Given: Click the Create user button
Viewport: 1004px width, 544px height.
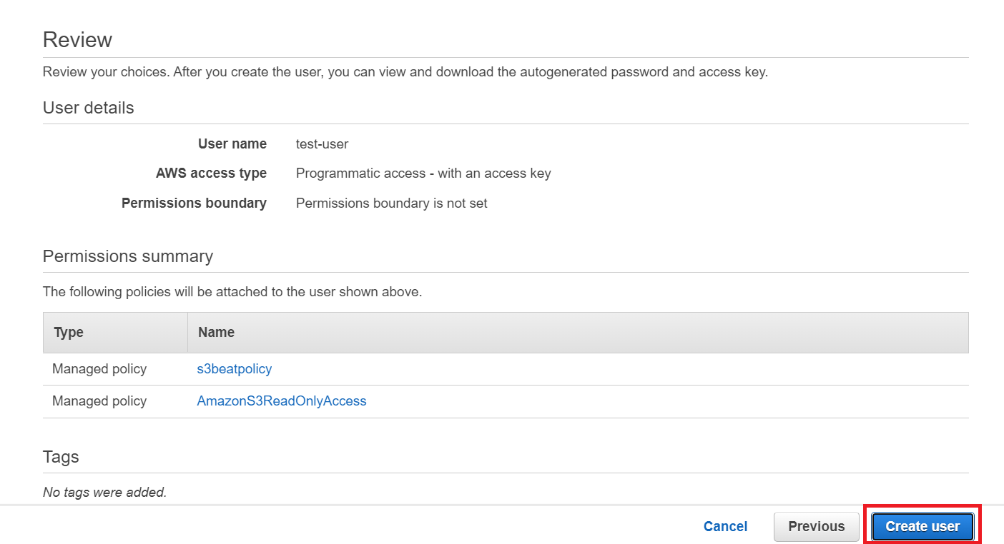Looking at the screenshot, I should [x=922, y=527].
